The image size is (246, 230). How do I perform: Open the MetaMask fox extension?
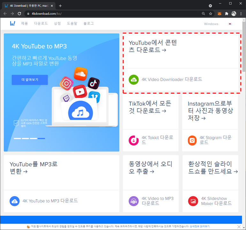(x=219, y=14)
